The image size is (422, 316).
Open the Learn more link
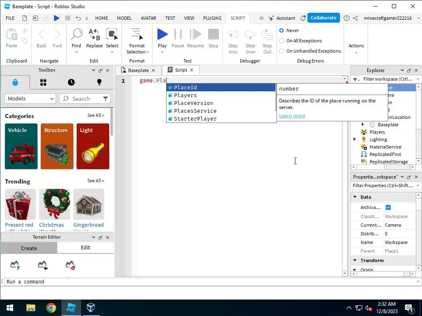tap(292, 116)
